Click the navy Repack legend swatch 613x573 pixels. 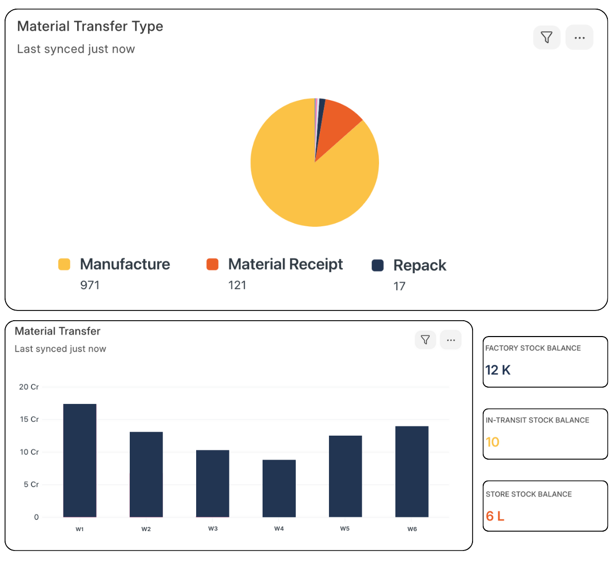point(378,265)
